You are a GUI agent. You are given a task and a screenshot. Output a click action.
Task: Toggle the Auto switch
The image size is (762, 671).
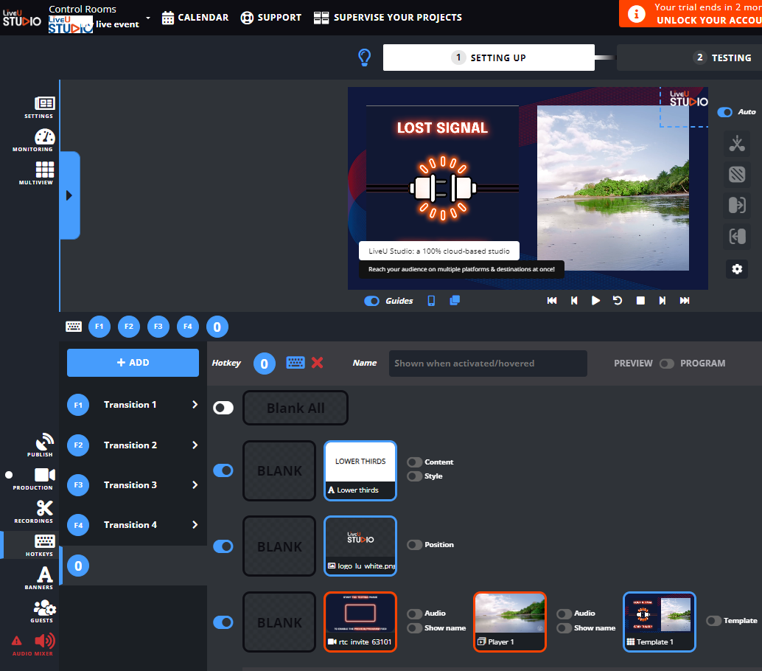[724, 112]
